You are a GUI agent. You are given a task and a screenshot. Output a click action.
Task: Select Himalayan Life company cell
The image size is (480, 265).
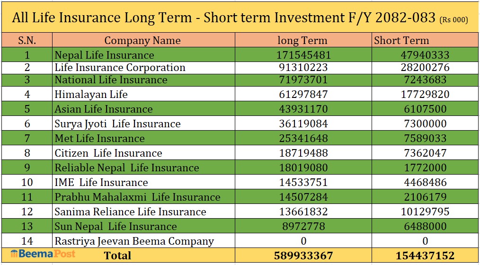(91, 94)
